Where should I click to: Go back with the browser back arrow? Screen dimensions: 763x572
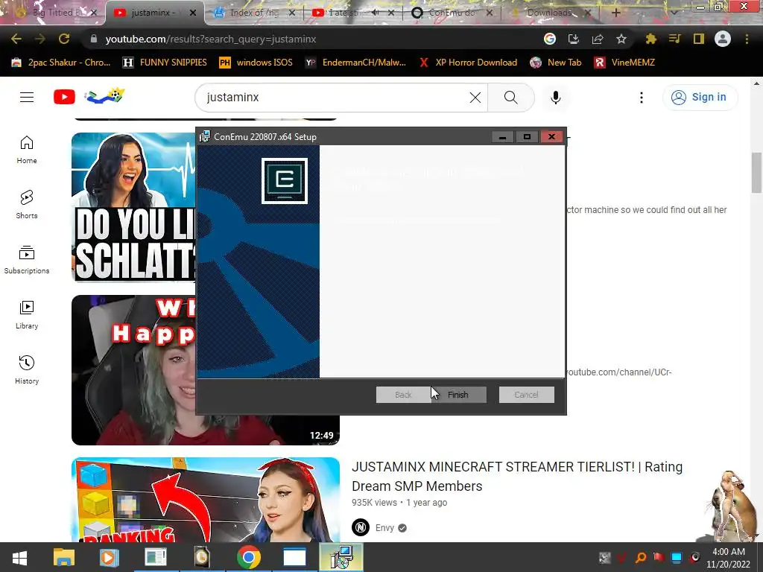(x=16, y=39)
